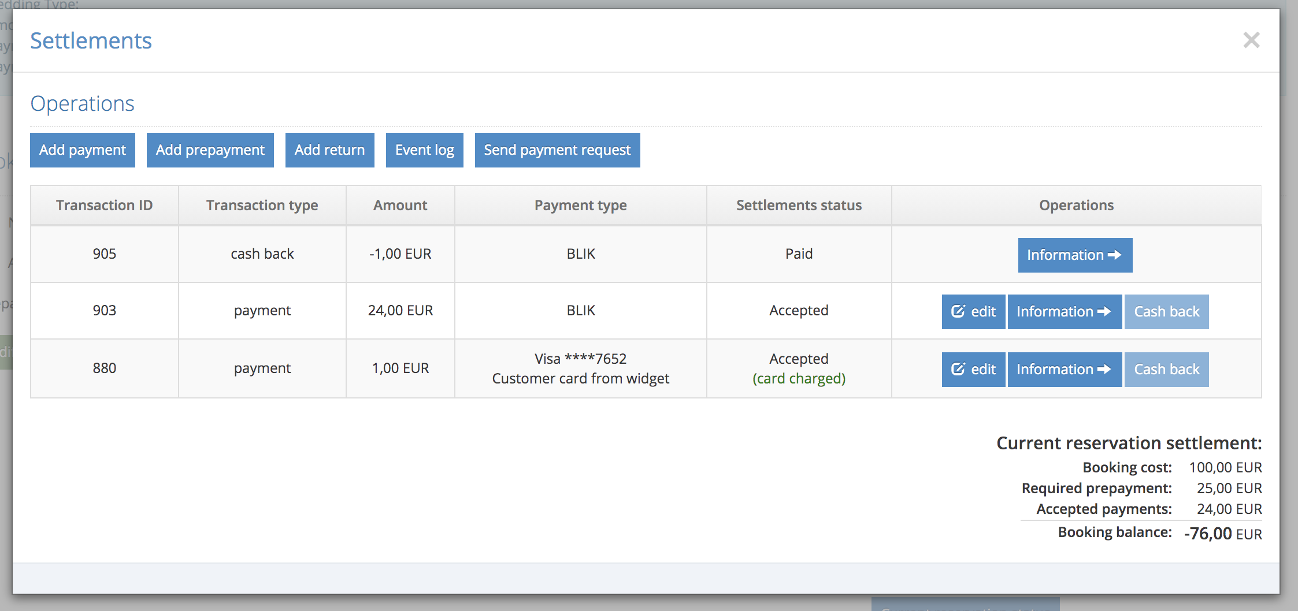Send payment request to customer
Screen dimensions: 1298x611
557,150
